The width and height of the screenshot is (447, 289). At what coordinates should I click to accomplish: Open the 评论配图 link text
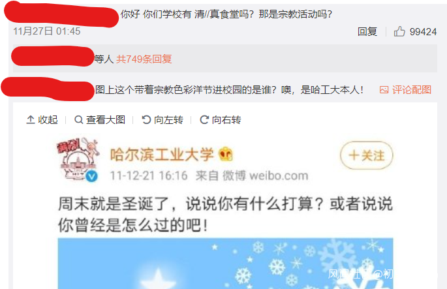[x=412, y=90]
